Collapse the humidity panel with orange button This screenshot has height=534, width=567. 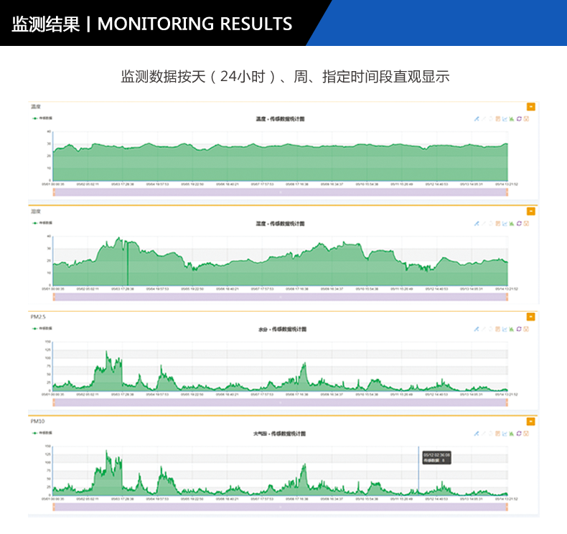point(531,211)
